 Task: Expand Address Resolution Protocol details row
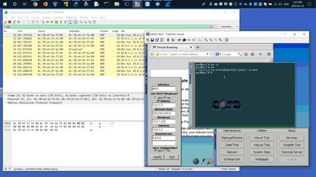click(x=5, y=103)
